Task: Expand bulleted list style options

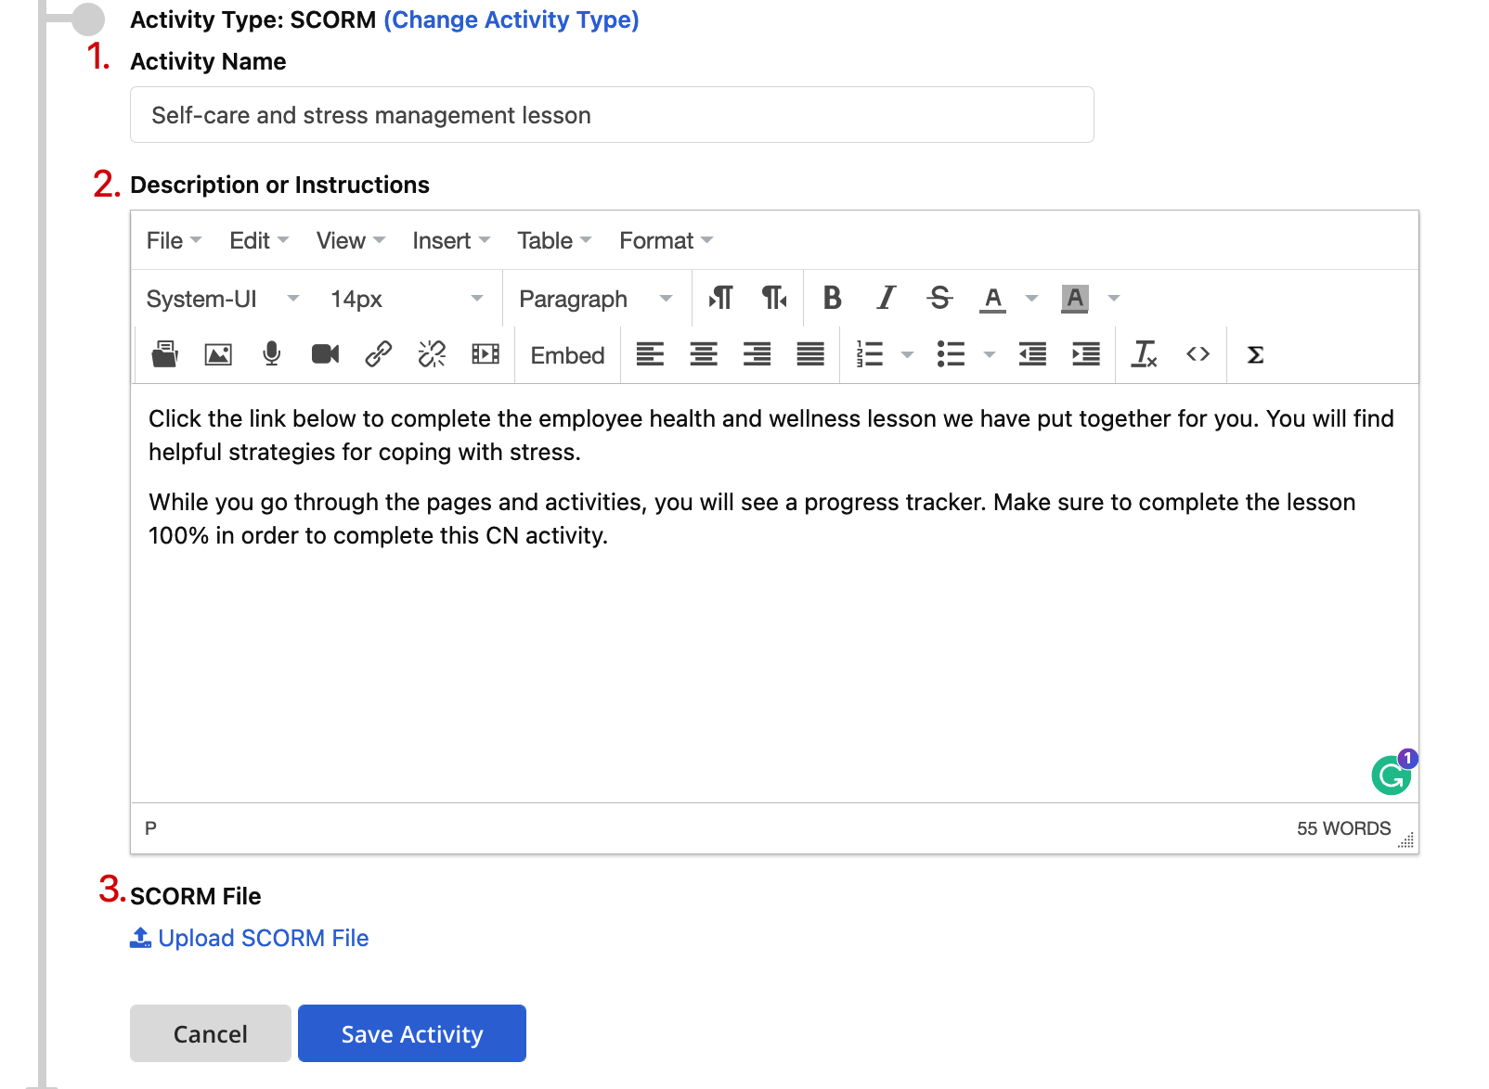Action: [x=990, y=354]
